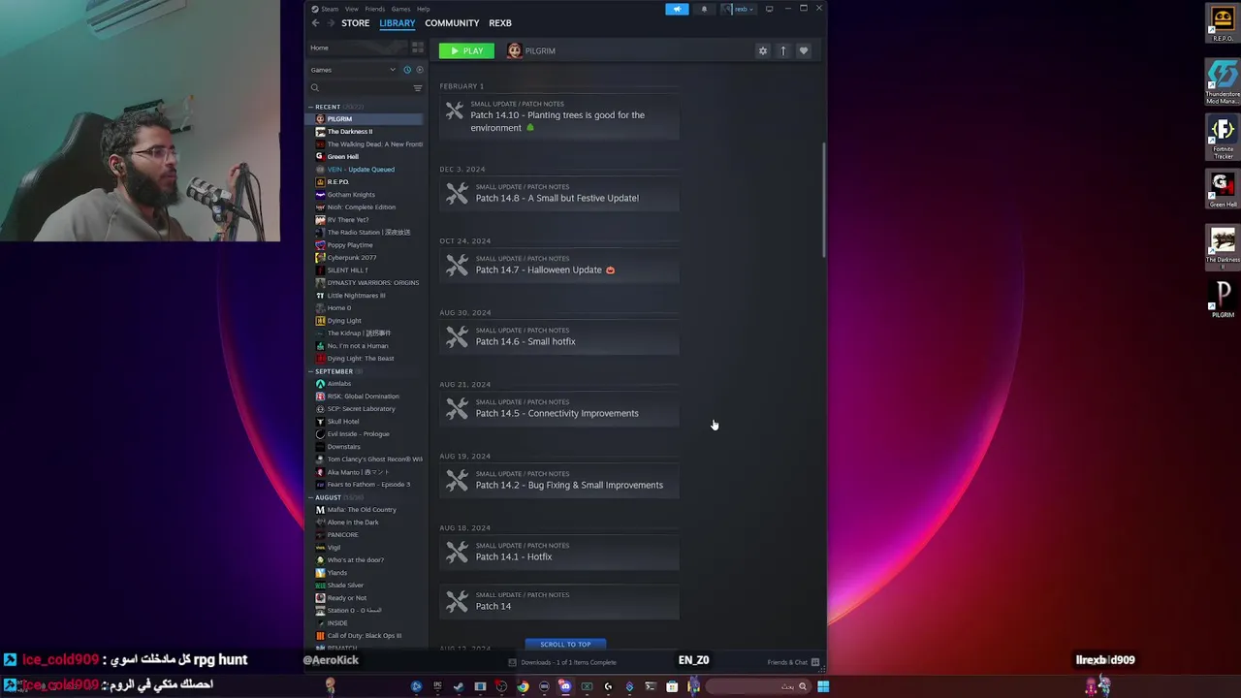Go forward using the right arrow navigation
The width and height of the screenshot is (1241, 698).
(330, 23)
